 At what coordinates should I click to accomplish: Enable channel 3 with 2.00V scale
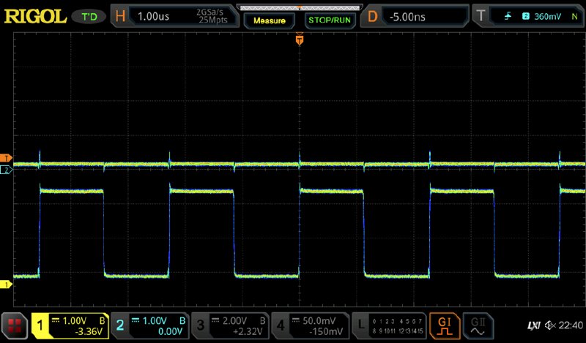230,325
